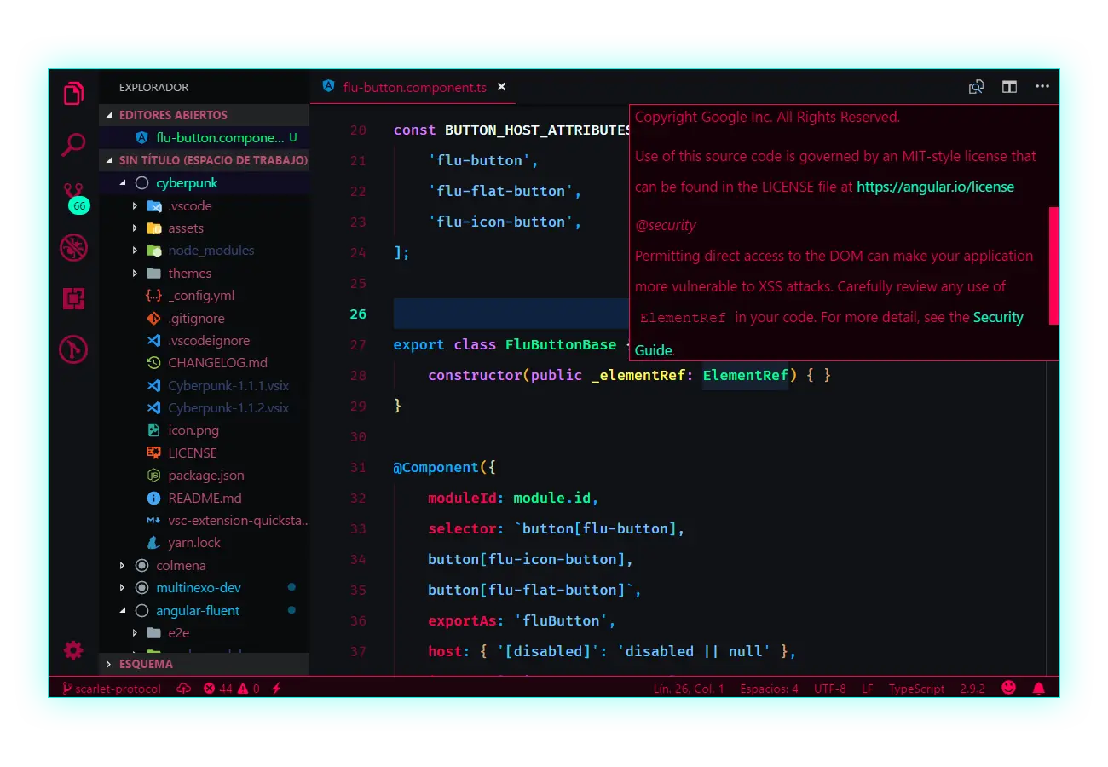Close the flu-button.component.ts tab
1108x767 pixels.
pos(501,87)
